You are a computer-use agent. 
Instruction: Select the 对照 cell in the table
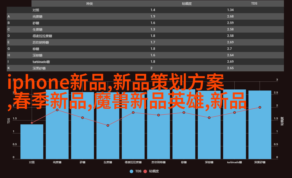(36, 10)
